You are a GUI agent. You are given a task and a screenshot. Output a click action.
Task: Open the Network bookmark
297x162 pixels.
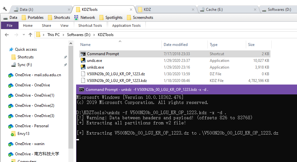click(84, 18)
